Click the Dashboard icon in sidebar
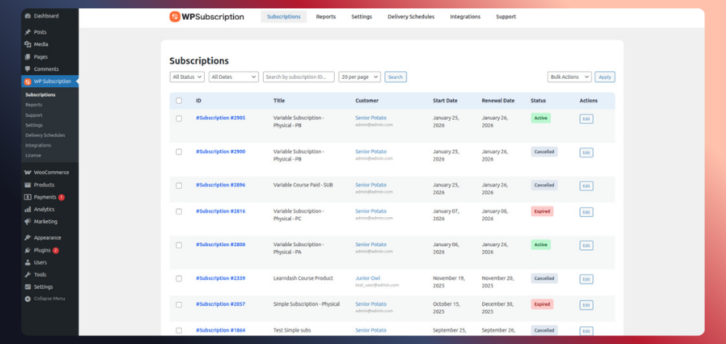 (x=28, y=16)
